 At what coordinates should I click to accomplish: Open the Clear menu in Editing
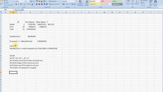coord(143,5)
